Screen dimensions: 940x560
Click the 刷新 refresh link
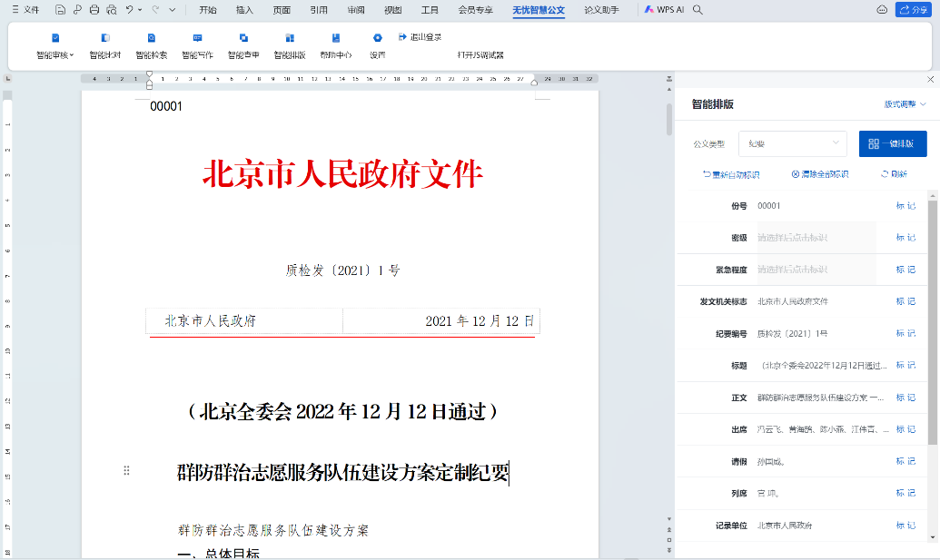[894, 174]
